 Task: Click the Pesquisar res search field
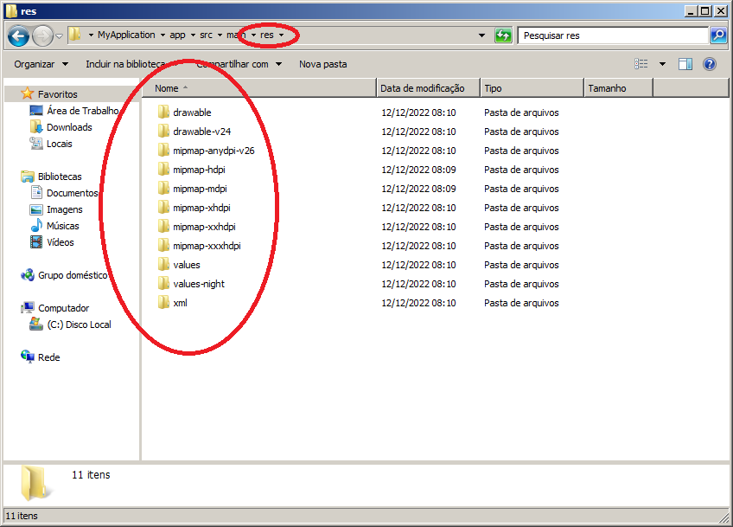click(612, 35)
